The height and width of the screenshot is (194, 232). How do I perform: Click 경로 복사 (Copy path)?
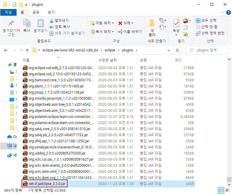59,27
